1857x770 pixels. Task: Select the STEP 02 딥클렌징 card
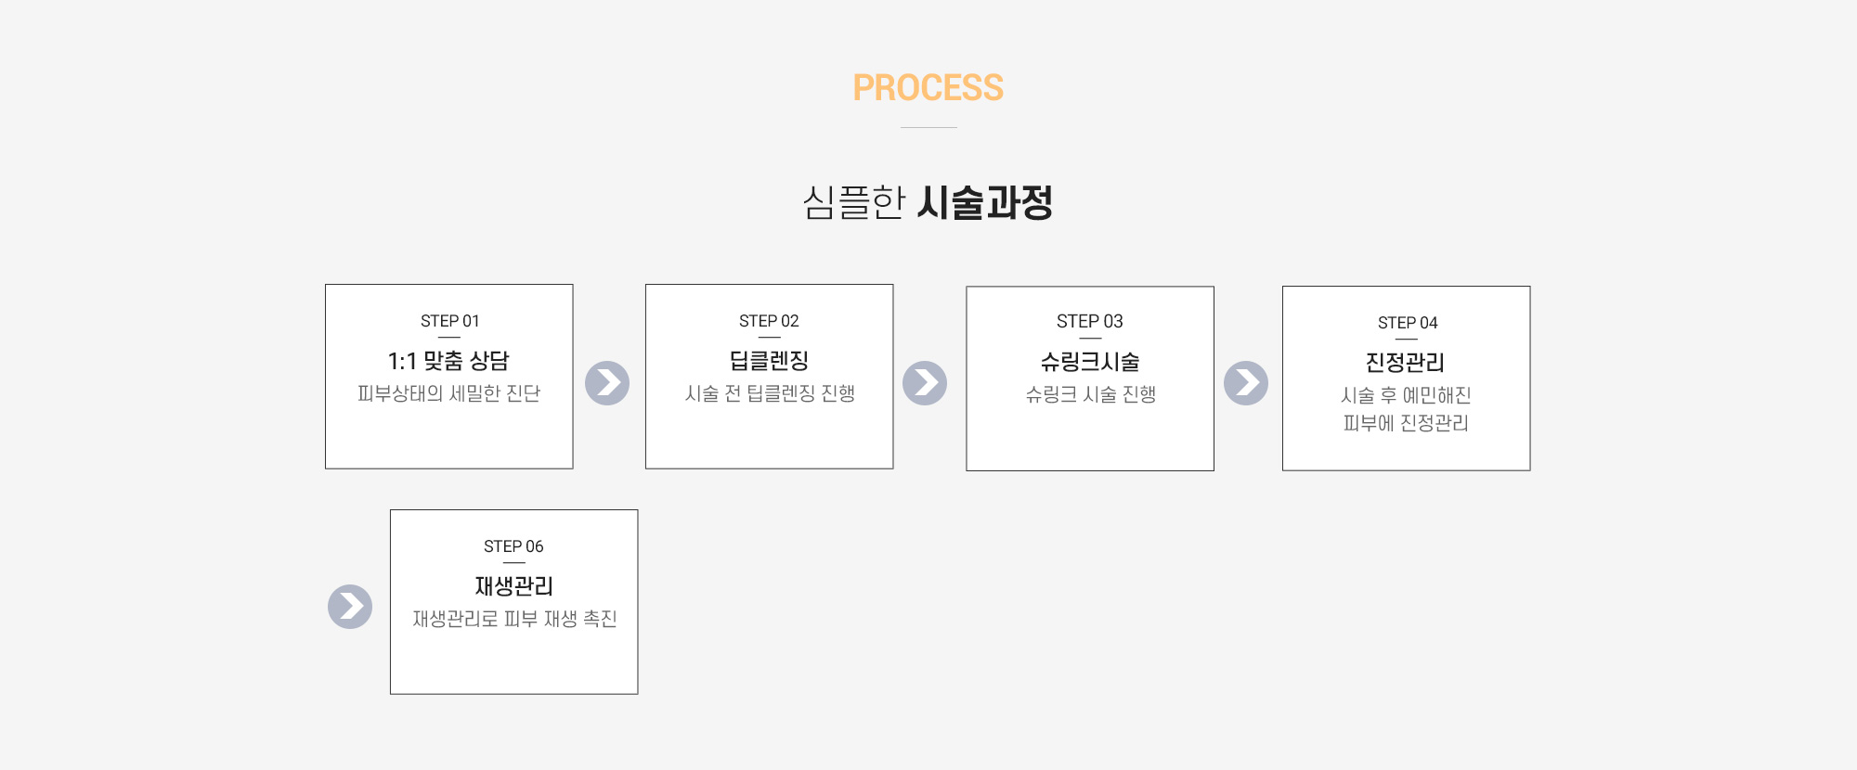(x=770, y=377)
